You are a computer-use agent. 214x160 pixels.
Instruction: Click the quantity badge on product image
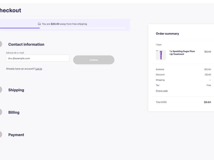click(157, 51)
